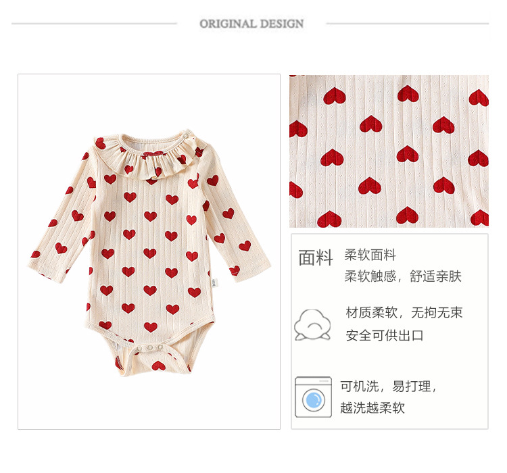Click the cotton boll icon

click(312, 324)
